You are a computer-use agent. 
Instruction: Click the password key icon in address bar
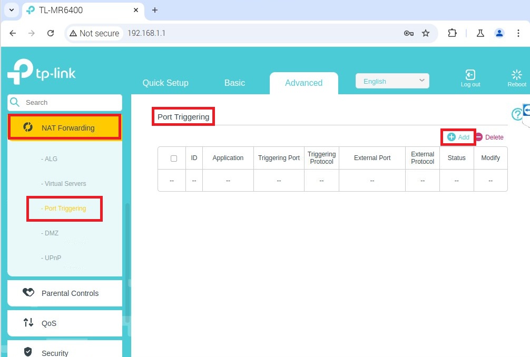pos(408,33)
